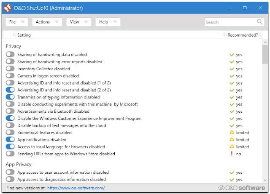Click yellow triangle icon for Biometrical features
270x194 pixels.
point(232,132)
